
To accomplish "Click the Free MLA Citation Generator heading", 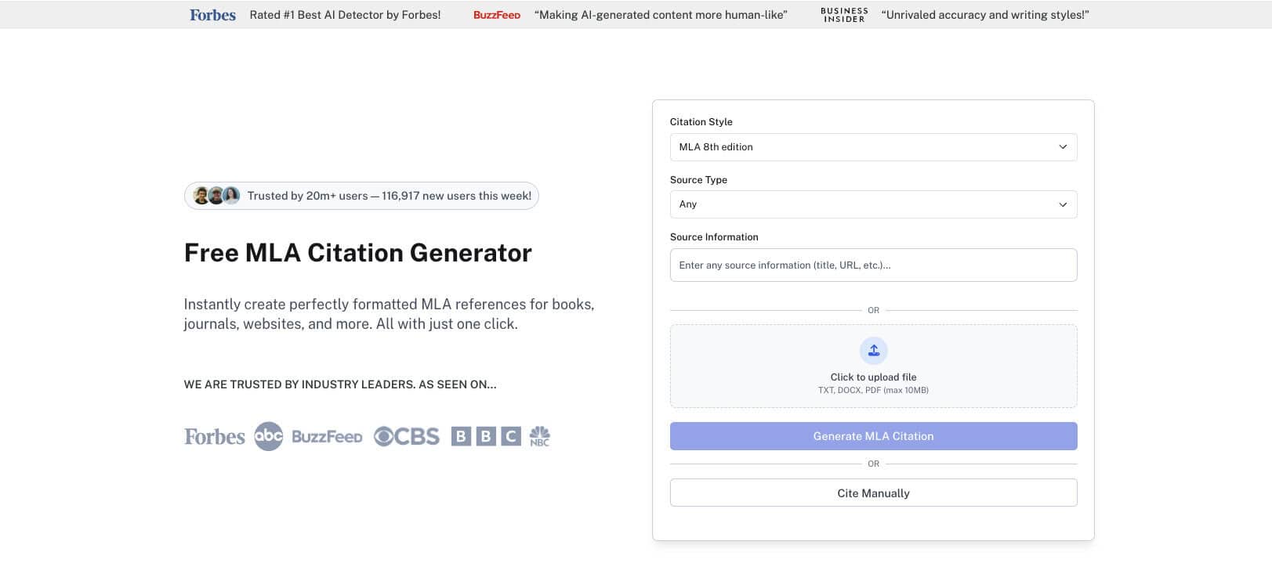I will (357, 253).
